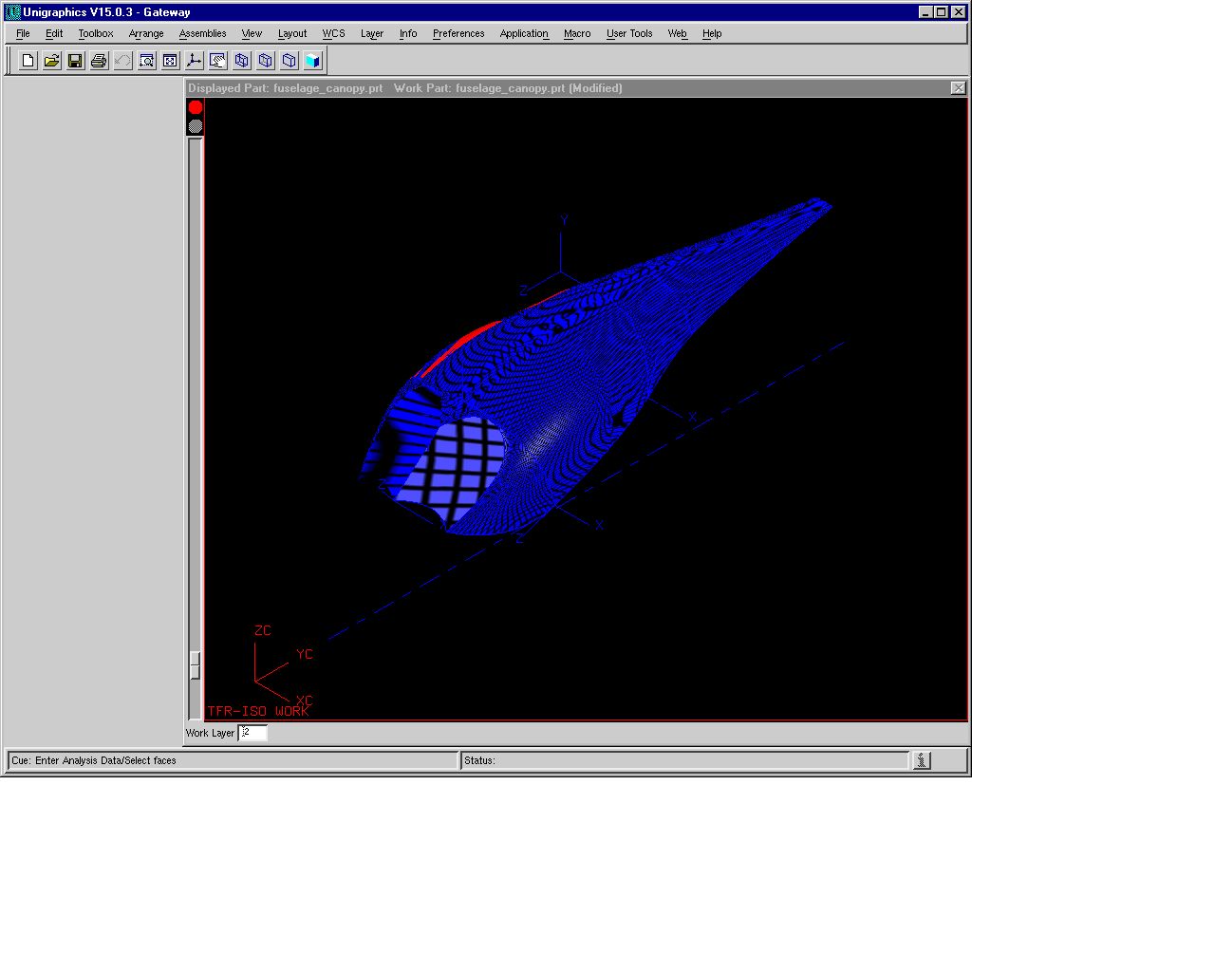Close the fuselage_canopy.prt graphics window

958,88
